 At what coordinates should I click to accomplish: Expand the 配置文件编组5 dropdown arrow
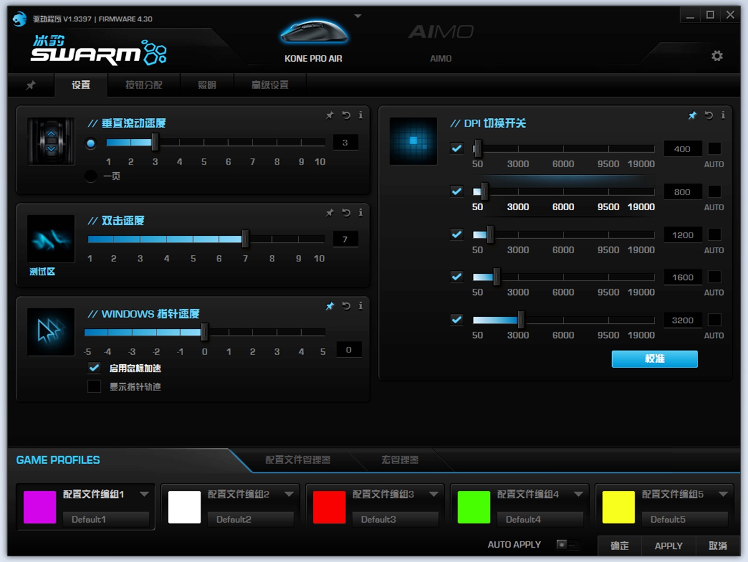[x=723, y=494]
